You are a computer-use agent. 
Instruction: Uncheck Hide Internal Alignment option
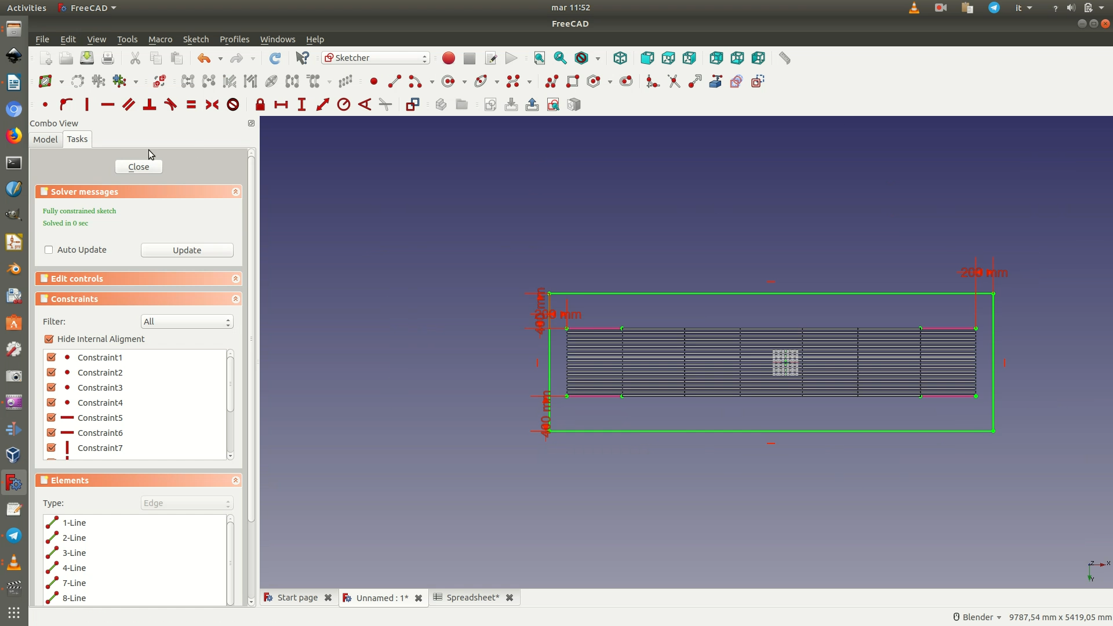[49, 339]
